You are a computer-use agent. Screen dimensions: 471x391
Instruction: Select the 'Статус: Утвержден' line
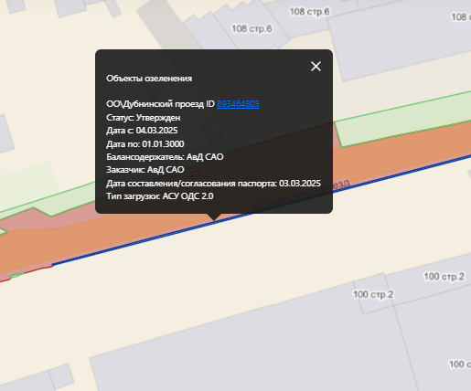144,118
